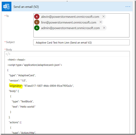This screenshot has width=136, height=135.
Task: Click the "body": [ line
Action: pos(14,91)
